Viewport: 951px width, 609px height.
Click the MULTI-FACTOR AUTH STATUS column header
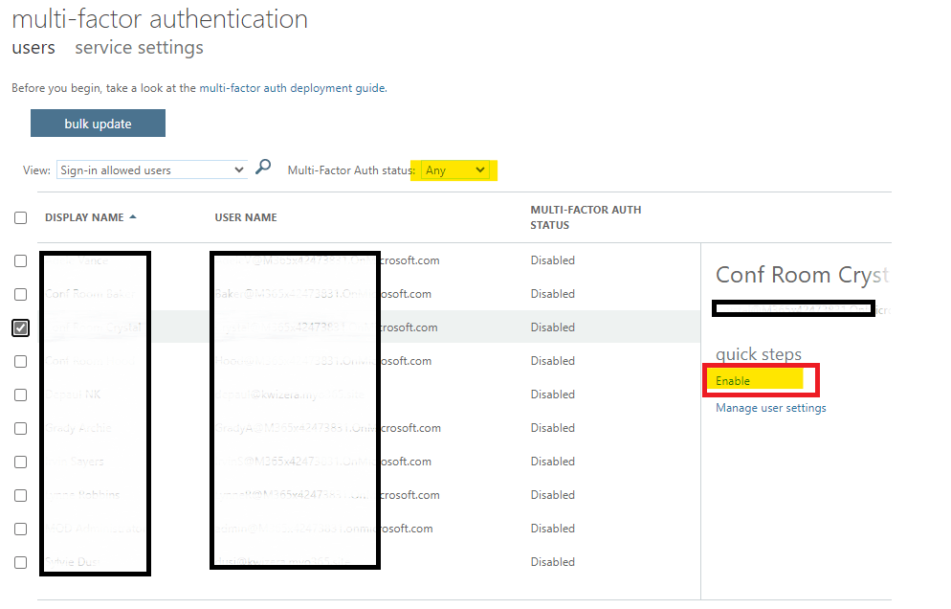pos(586,216)
